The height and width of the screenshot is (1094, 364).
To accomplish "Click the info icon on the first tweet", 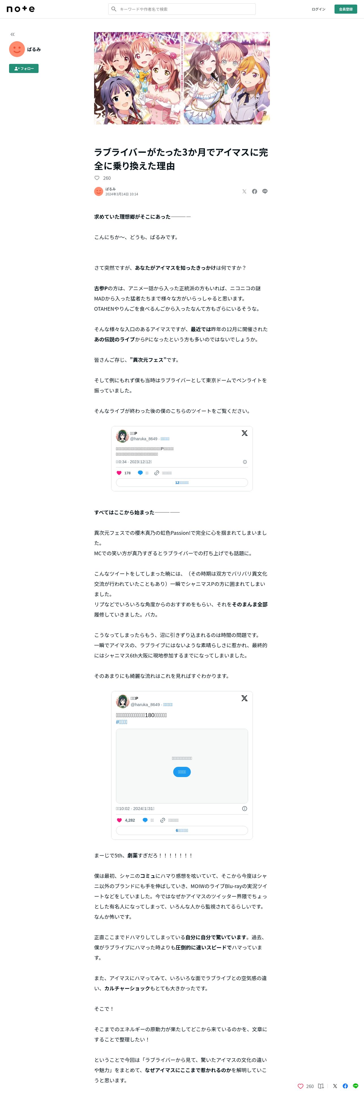I will pos(245,462).
